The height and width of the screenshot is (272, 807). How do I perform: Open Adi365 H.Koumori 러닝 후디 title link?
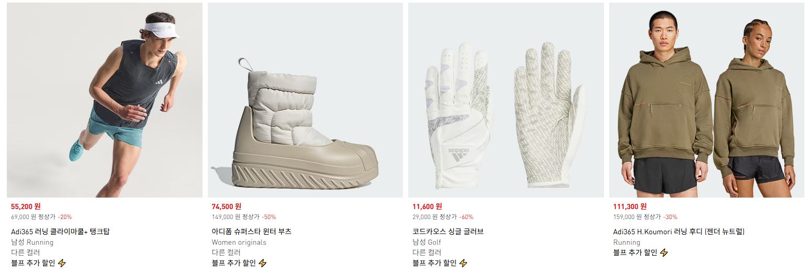coord(679,232)
